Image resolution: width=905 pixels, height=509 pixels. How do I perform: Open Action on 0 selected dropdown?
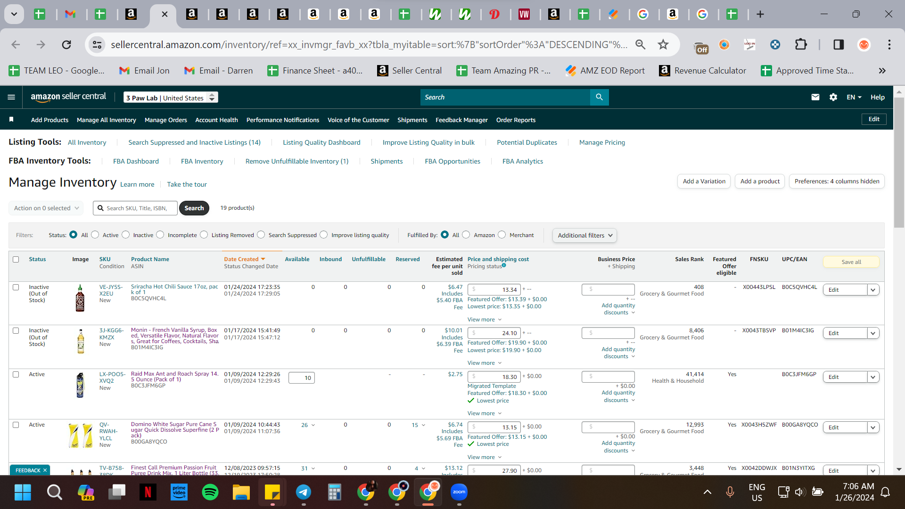coord(46,208)
